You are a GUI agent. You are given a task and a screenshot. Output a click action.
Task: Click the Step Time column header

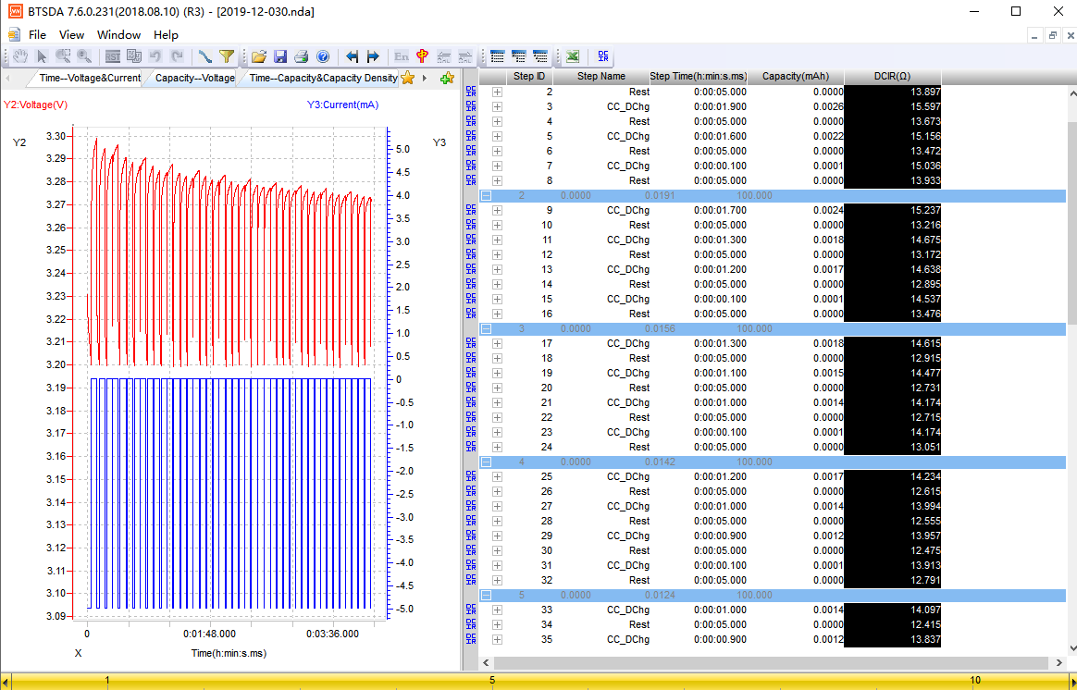698,76
